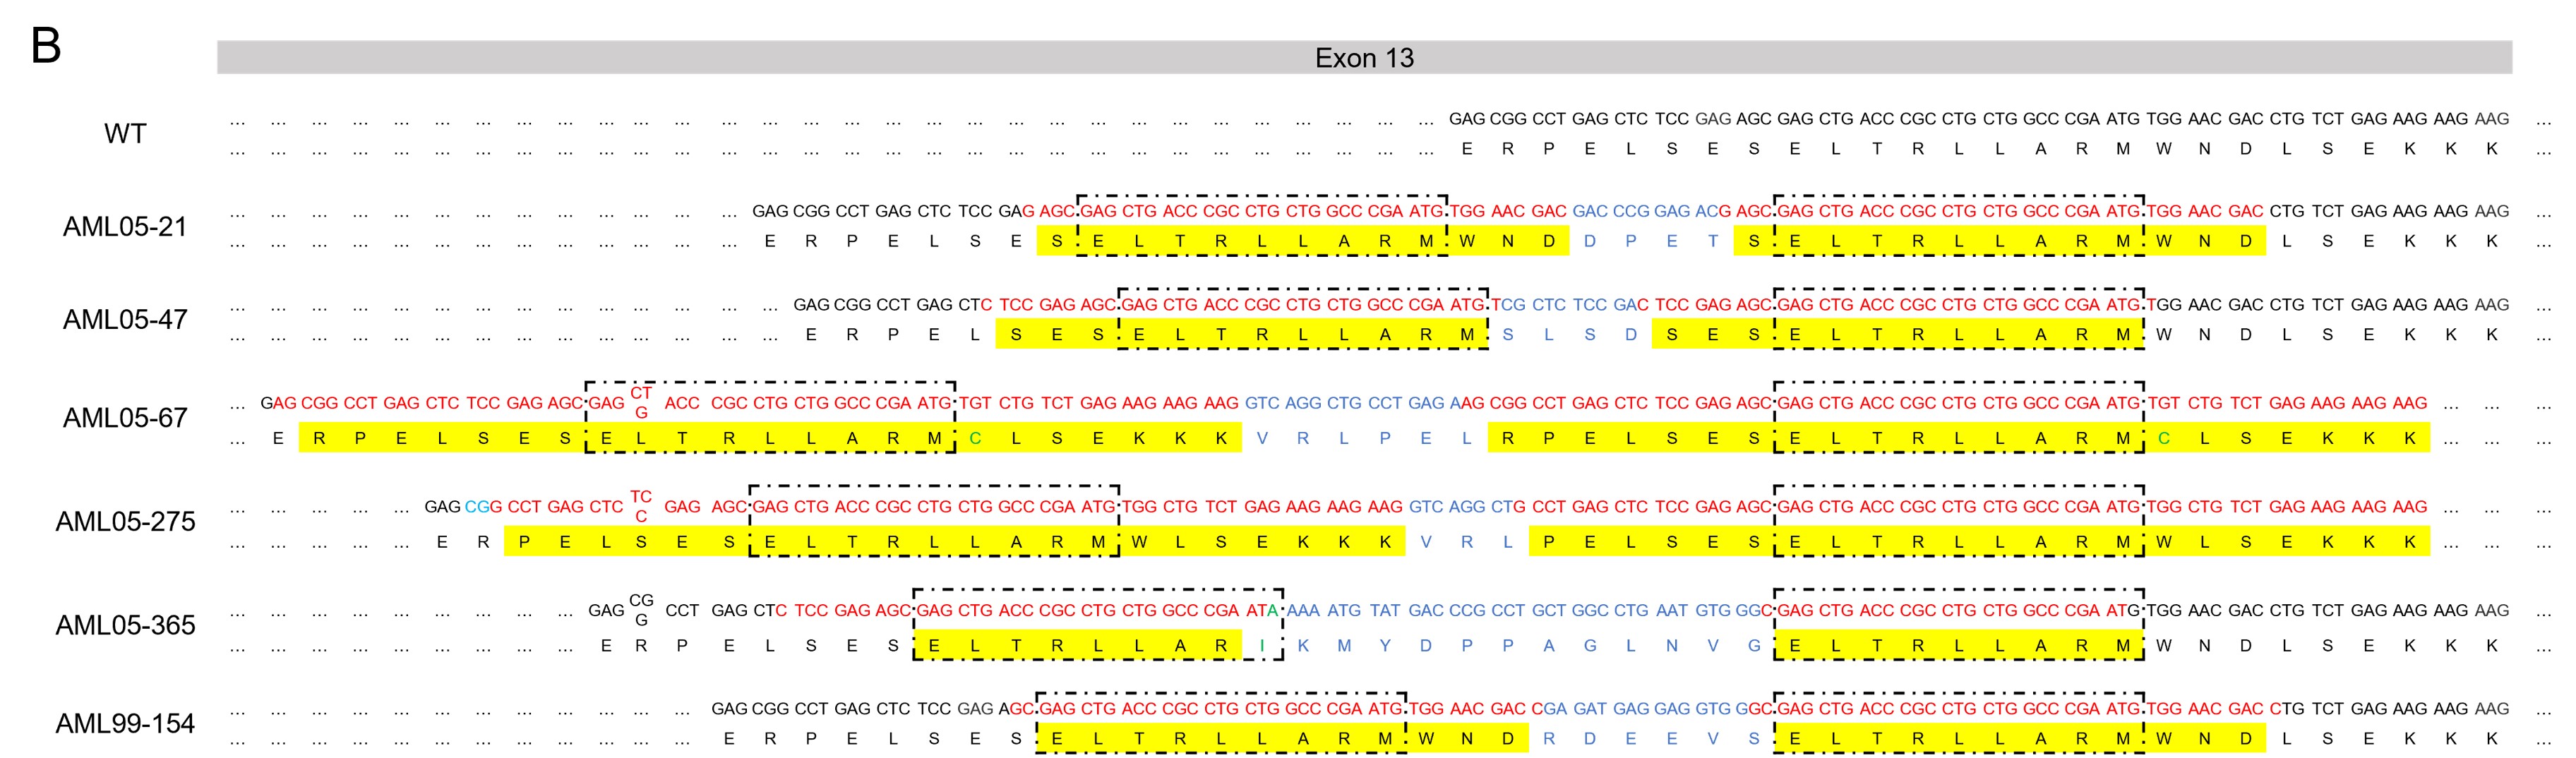Click the green I residue in AML05-365

click(1262, 646)
